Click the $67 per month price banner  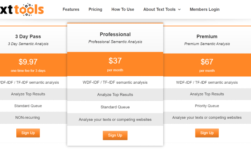tap(207, 65)
